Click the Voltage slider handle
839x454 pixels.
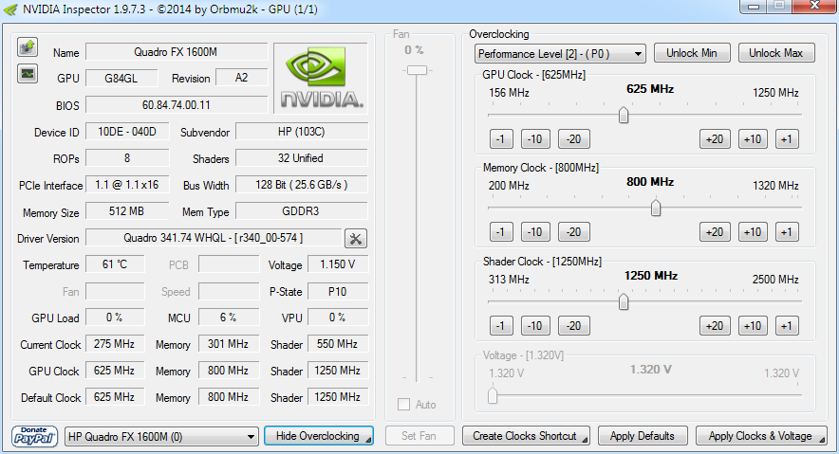(493, 395)
